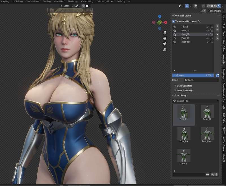Click the green Y axis gizmo
Viewport: 226px width, 186px height.
[x=159, y=23]
